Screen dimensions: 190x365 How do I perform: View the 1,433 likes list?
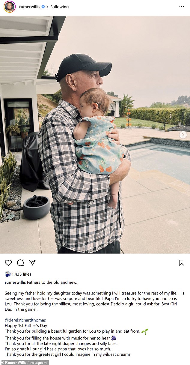(22, 274)
